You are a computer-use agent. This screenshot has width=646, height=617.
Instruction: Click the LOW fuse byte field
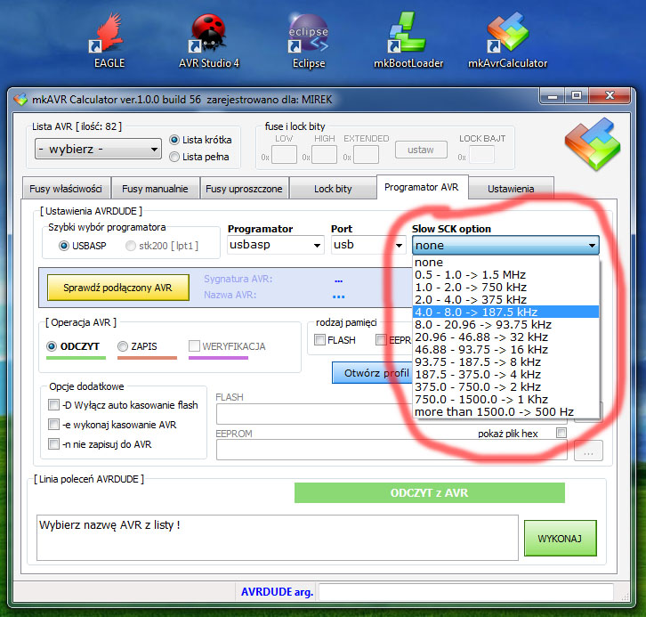click(284, 155)
